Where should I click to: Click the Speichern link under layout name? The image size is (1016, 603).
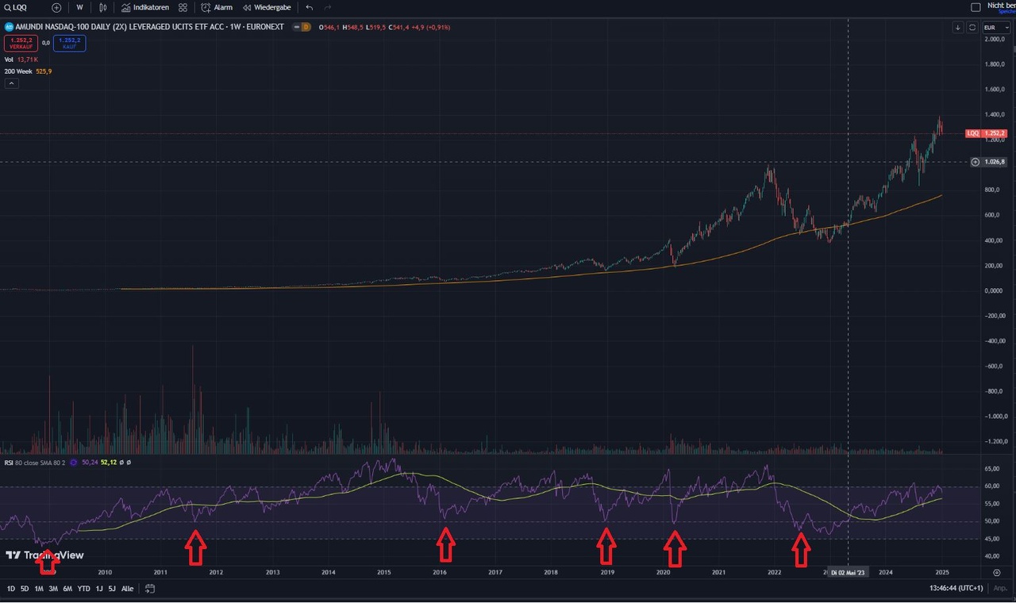pos(1006,11)
